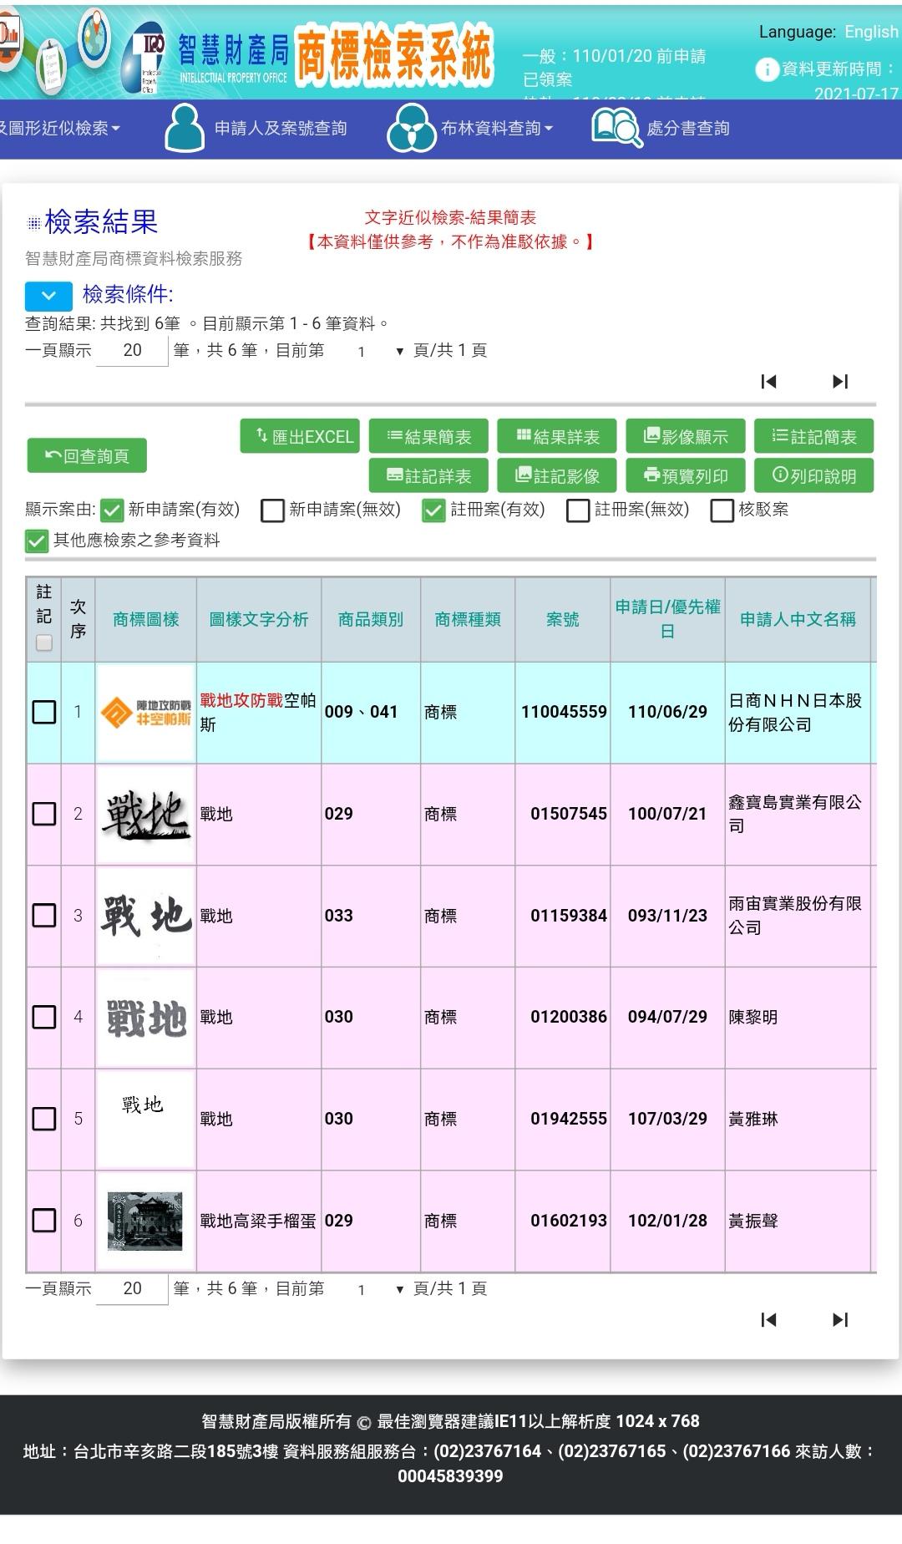Click the data update time info icon
Viewport: 902px width, 1544px height.
(x=767, y=69)
